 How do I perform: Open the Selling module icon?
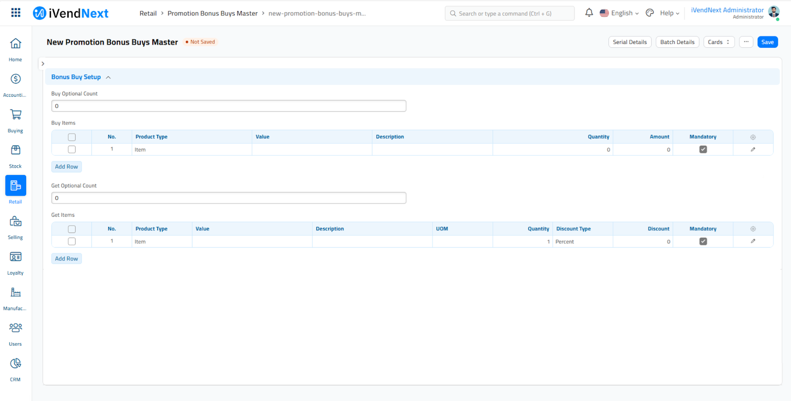coord(15,221)
